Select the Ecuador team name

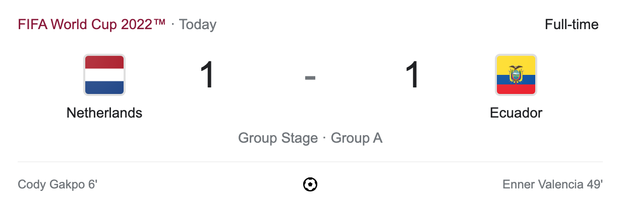pos(516,113)
